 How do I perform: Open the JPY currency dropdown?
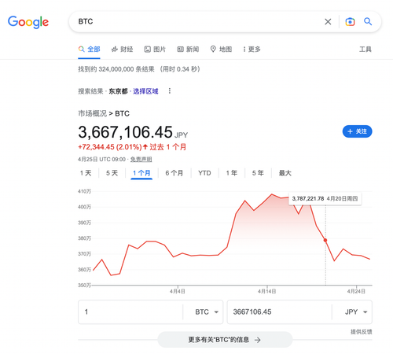356,312
